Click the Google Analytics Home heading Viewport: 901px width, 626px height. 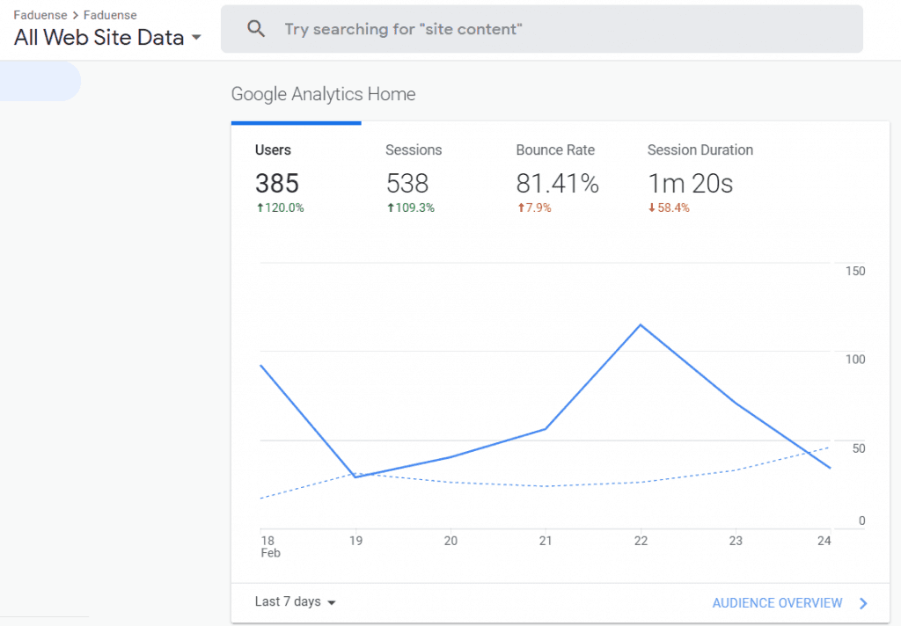[x=323, y=94]
